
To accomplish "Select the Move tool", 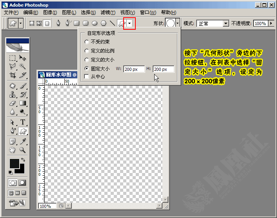I will [x=23, y=58].
